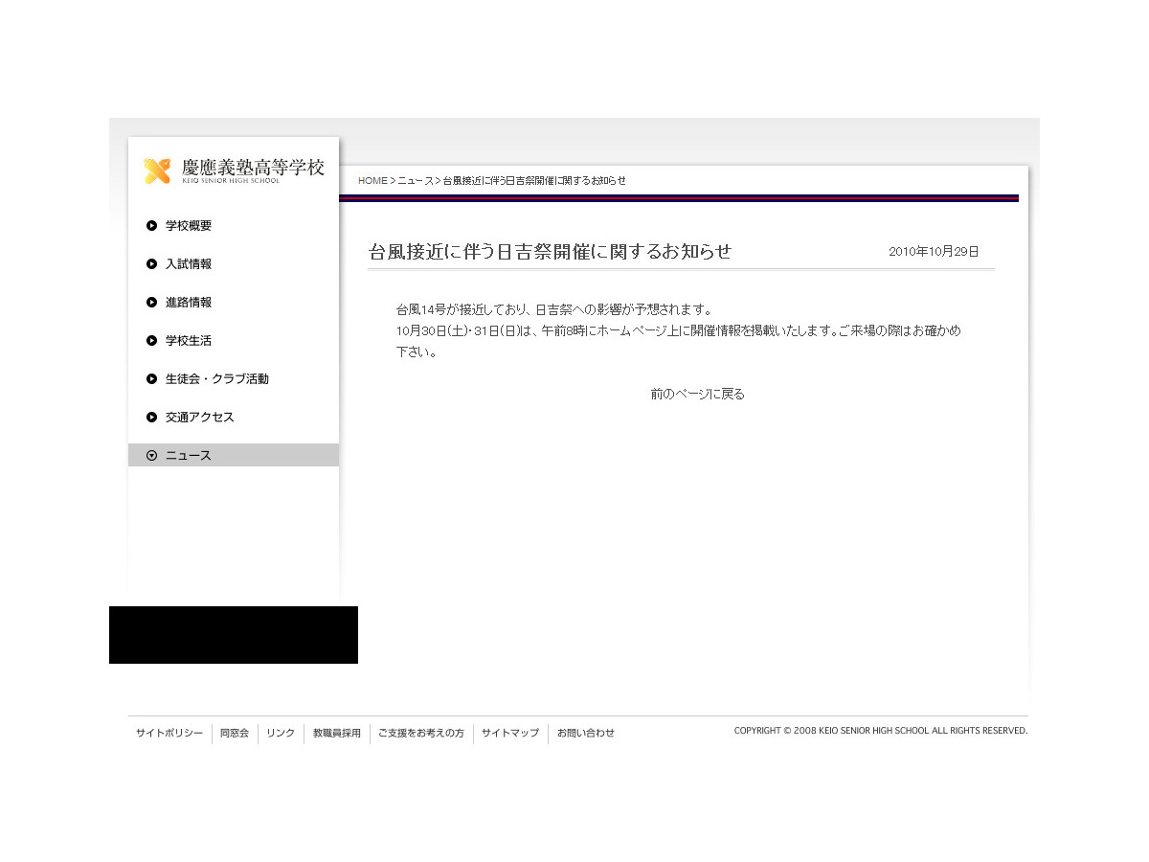The image size is (1149, 862).
Task: Click bullet icon beside 交通アクセス
Action: point(151,418)
